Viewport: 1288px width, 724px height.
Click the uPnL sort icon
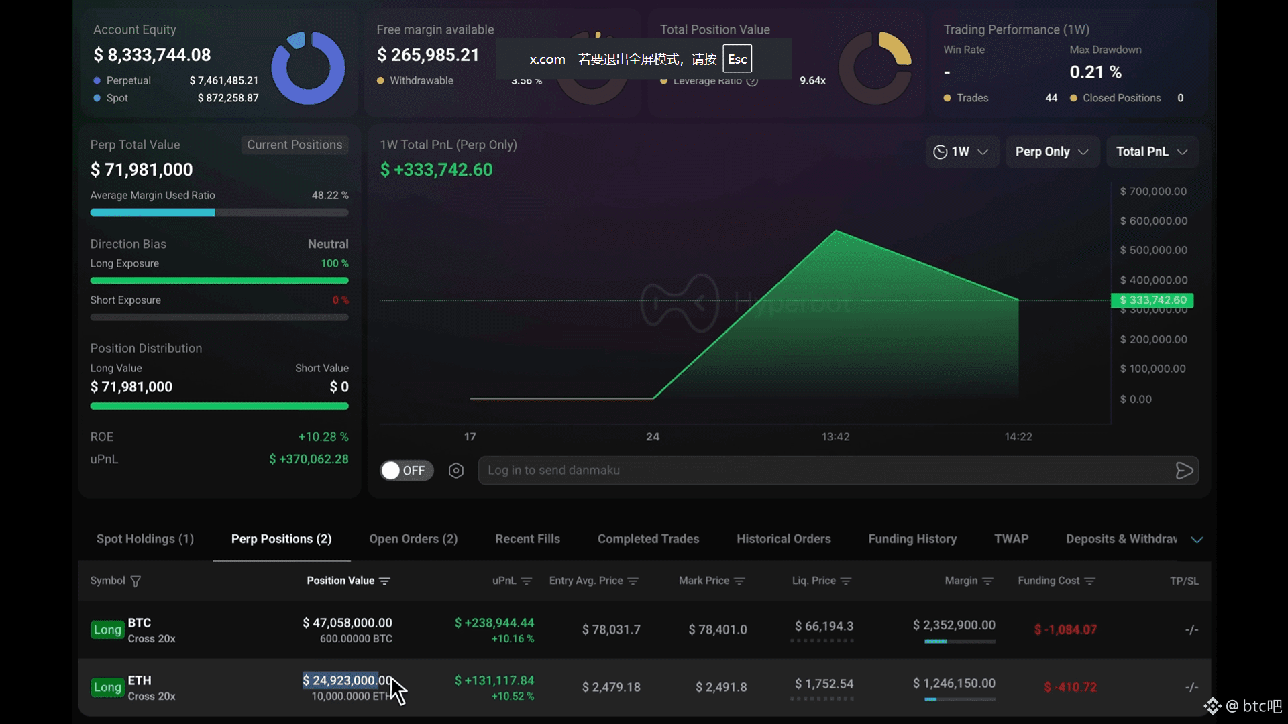(527, 581)
